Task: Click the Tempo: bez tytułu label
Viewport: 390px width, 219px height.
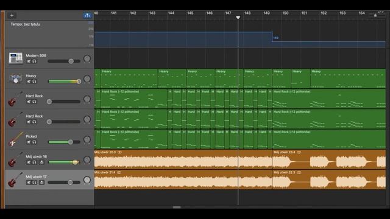Action: [x=26, y=24]
